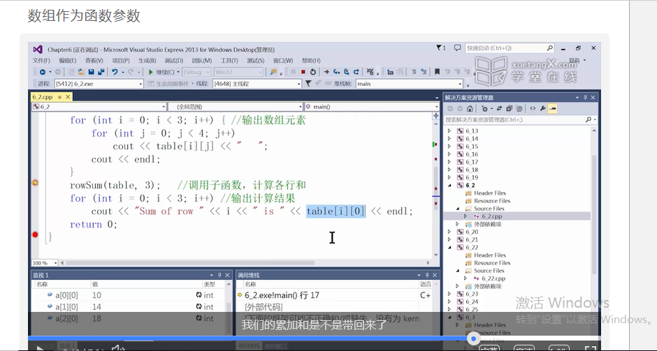Click the Pause (break all) toolbar icon
The width and height of the screenshot is (657, 351).
[x=294, y=72]
